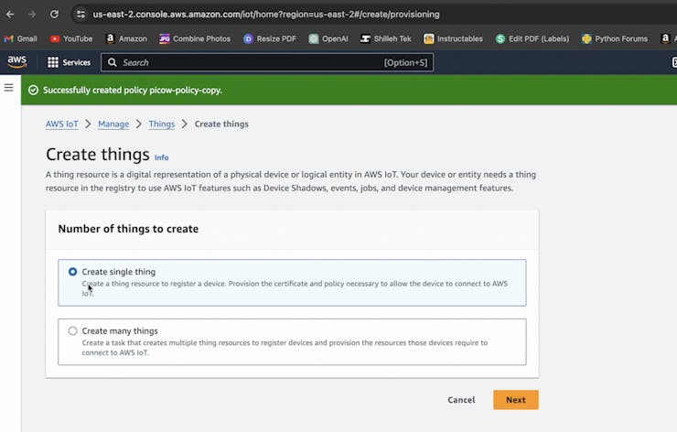The height and width of the screenshot is (432, 677).
Task: Click 'Number of things to create' heading
Action: pyautogui.click(x=128, y=229)
